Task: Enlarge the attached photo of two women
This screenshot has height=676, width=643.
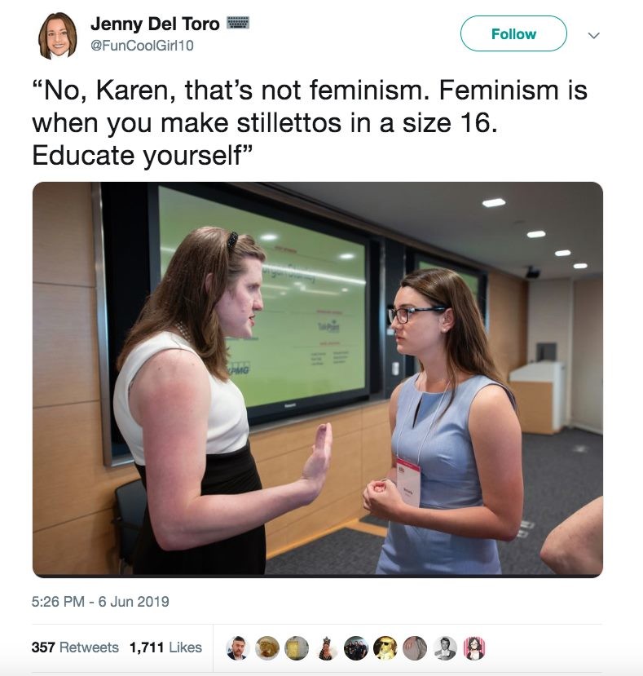Action: point(318,379)
